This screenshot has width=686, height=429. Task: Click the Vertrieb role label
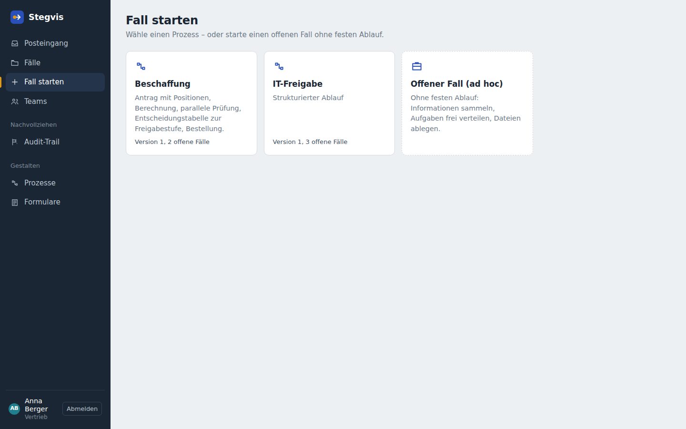(x=36, y=417)
